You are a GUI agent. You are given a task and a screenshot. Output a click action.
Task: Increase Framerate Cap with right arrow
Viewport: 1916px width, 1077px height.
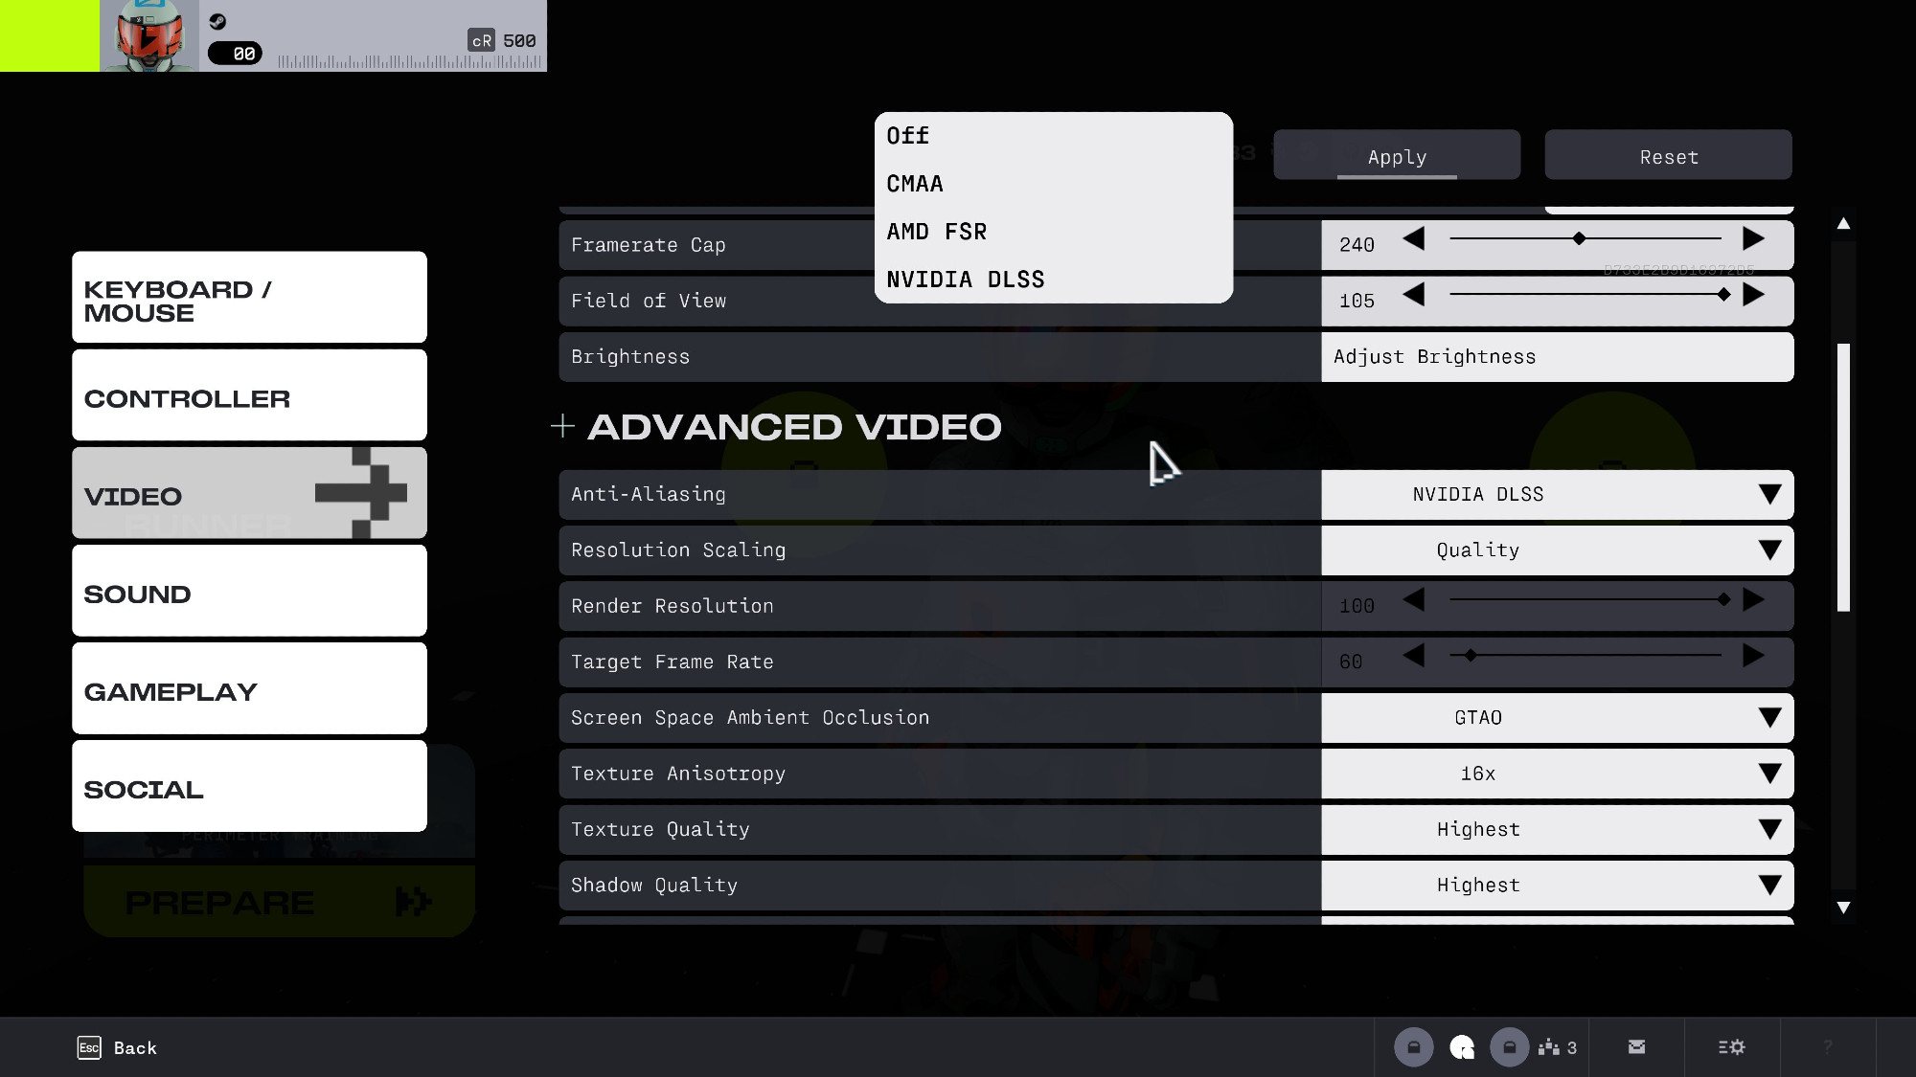pos(1753,239)
